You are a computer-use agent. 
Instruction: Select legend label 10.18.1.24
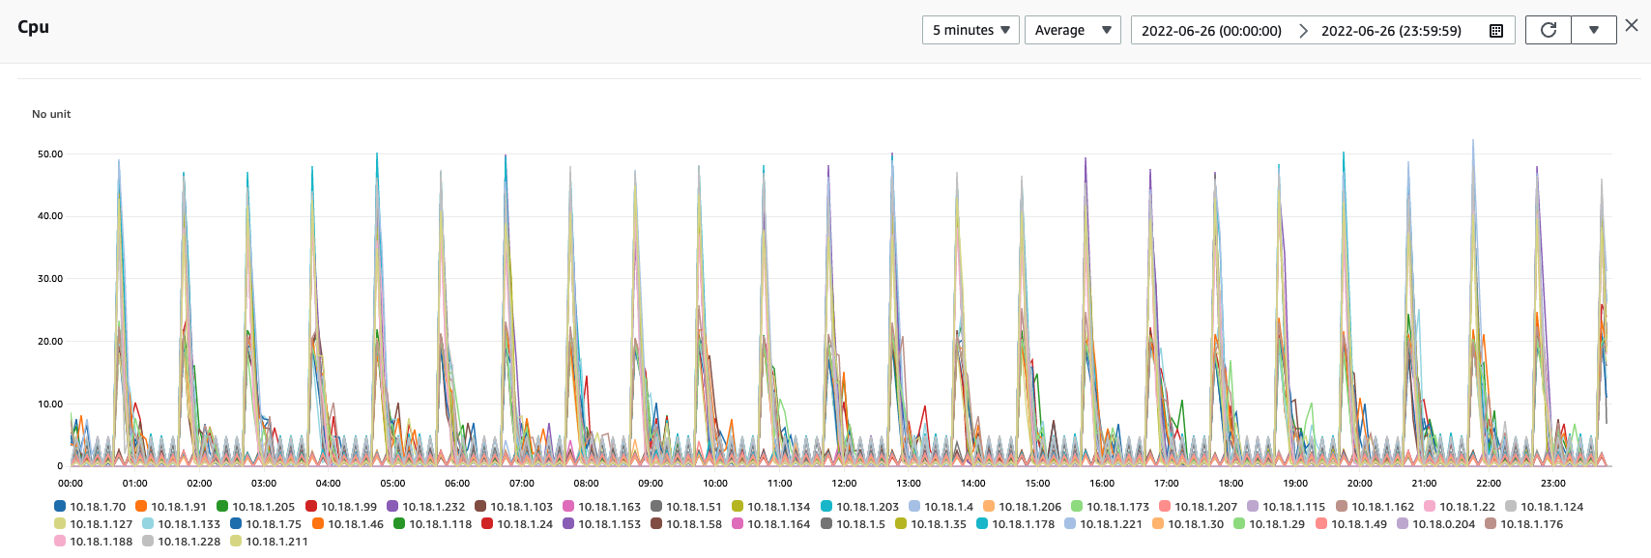(x=525, y=524)
